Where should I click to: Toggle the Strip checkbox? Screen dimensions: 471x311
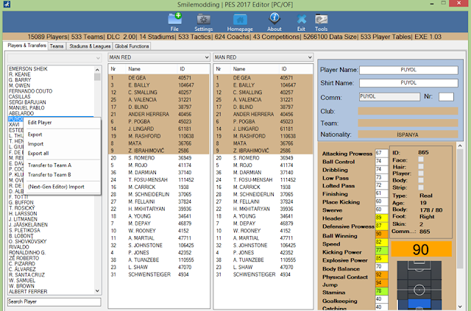coord(421,187)
